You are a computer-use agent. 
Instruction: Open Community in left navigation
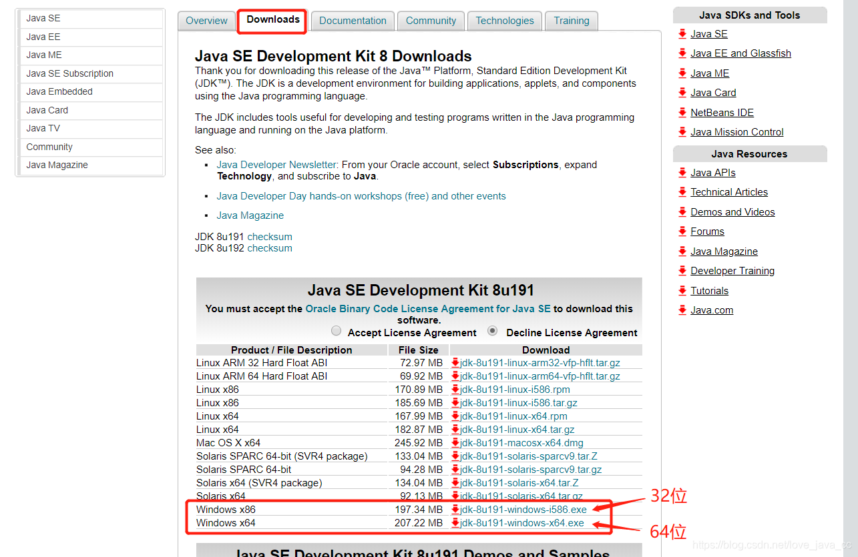[91, 147]
